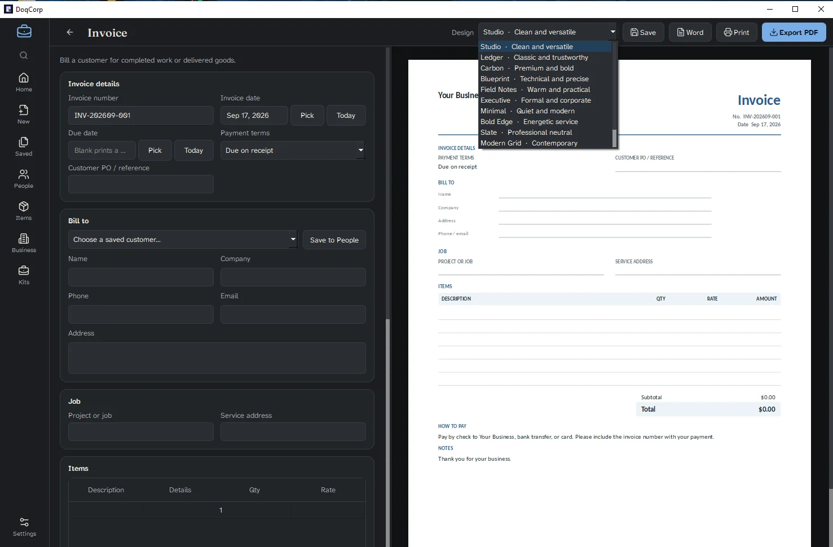Select Ledger · Classic and trustworthy design
833x547 pixels.
pyautogui.click(x=545, y=58)
